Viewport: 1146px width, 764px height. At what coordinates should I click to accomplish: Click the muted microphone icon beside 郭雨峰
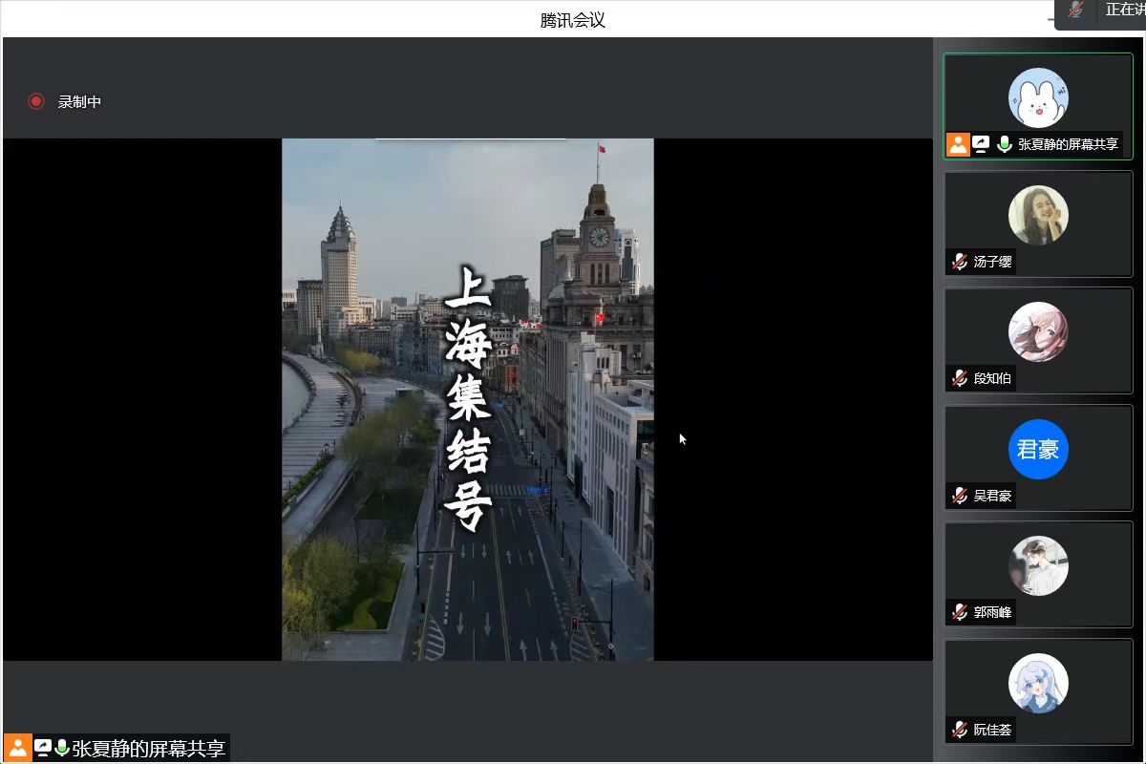point(960,612)
